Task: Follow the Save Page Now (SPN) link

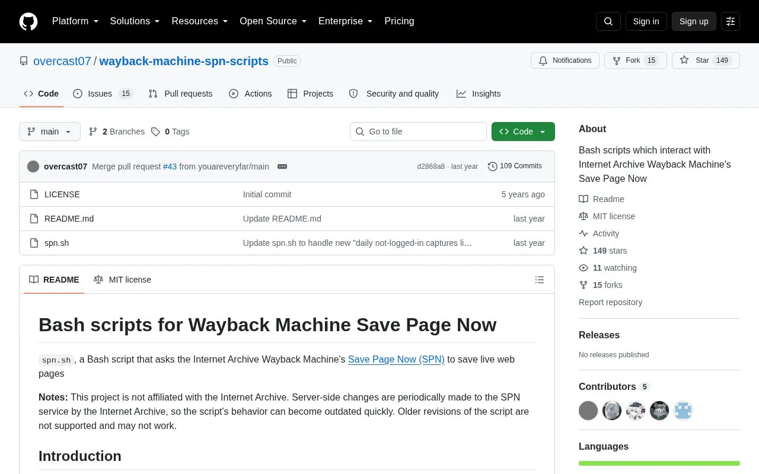Action: [396, 359]
